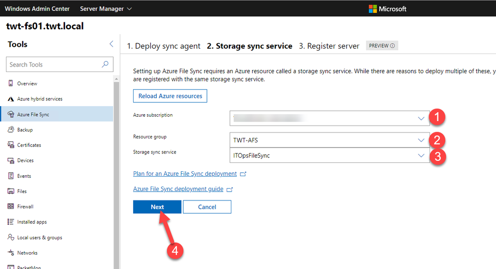Click the Installed apps icon
Viewport: 496px width, 269px height.
(11, 222)
